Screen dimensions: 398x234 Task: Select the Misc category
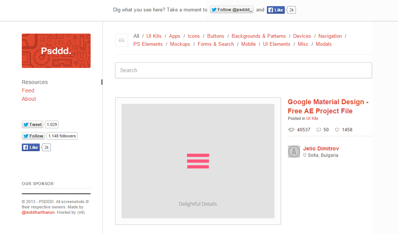[303, 44]
